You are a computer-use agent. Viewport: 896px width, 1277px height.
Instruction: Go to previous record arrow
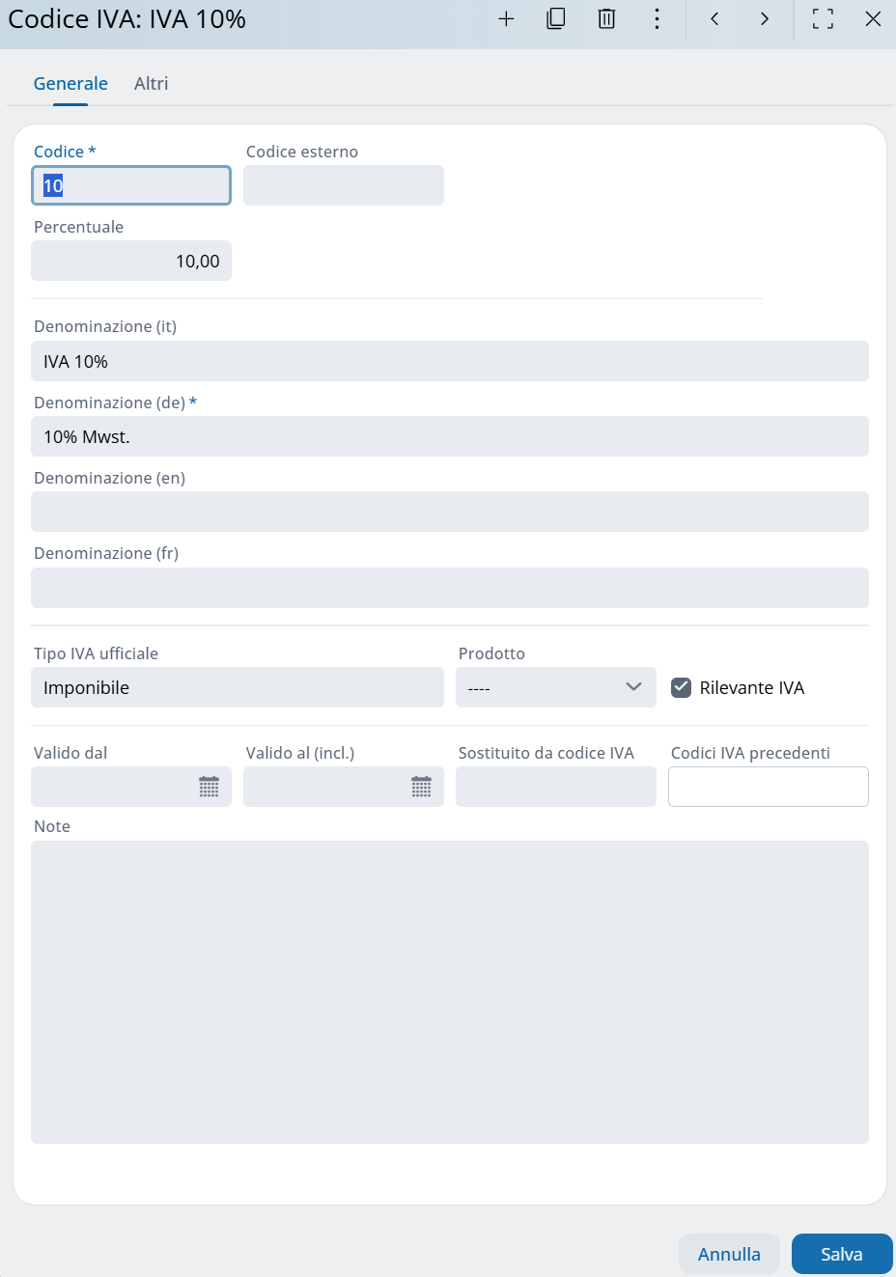714,19
